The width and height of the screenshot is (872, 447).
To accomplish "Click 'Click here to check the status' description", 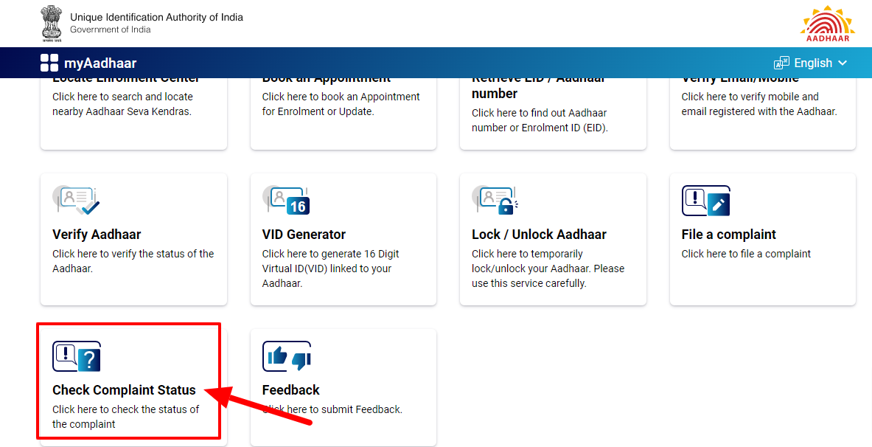I will (126, 416).
